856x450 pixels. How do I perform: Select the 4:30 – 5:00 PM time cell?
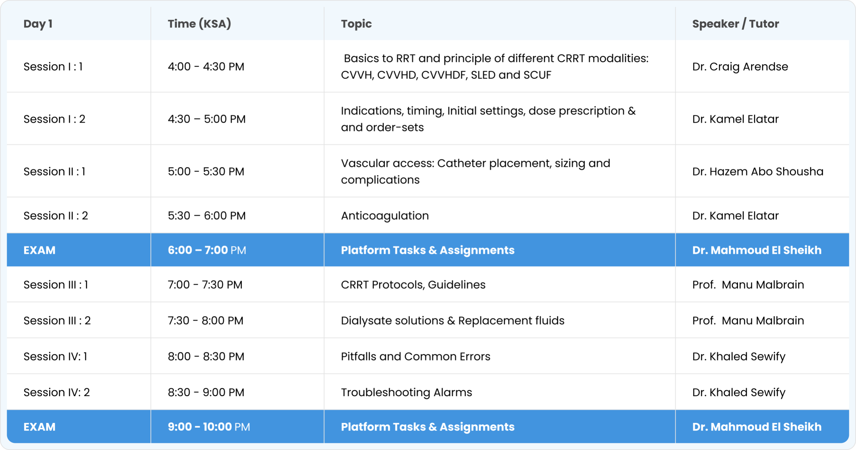pyautogui.click(x=206, y=119)
